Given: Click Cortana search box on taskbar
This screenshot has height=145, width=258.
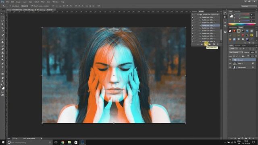Looking at the screenshot, I should click(29, 142).
